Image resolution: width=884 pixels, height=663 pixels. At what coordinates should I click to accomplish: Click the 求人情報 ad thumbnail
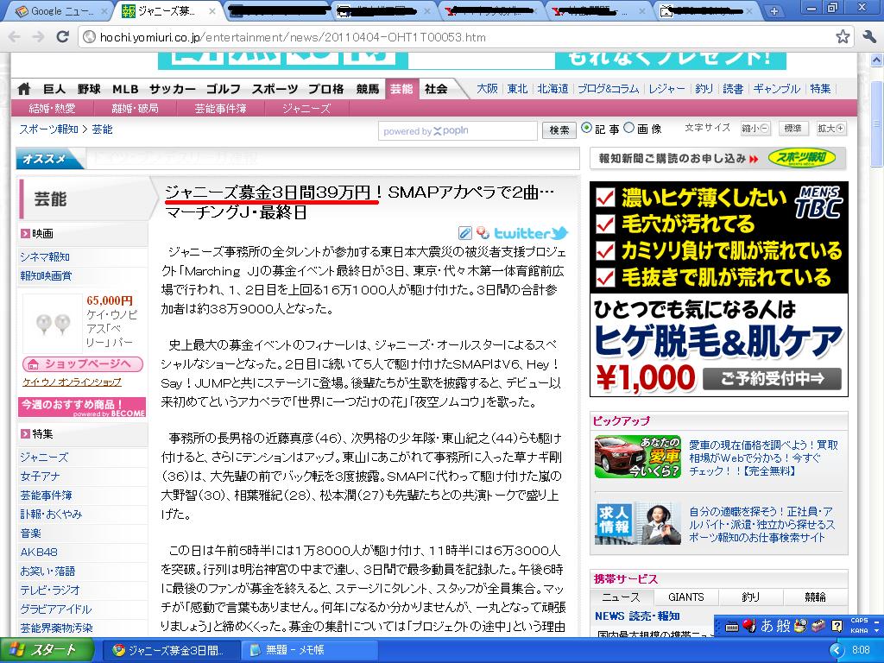pos(638,522)
